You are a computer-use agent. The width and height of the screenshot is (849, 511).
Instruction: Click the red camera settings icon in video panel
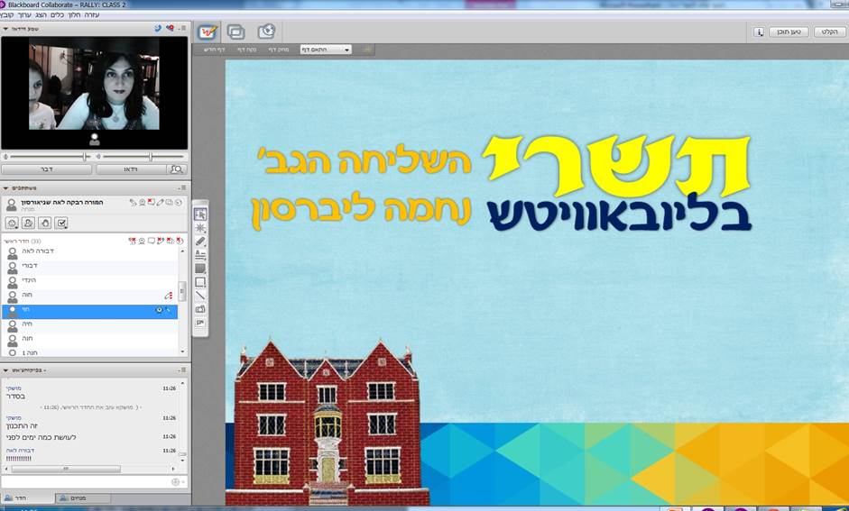(x=170, y=28)
